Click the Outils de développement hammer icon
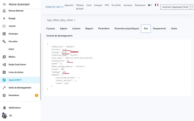The image size is (194, 121). coord(4,88)
